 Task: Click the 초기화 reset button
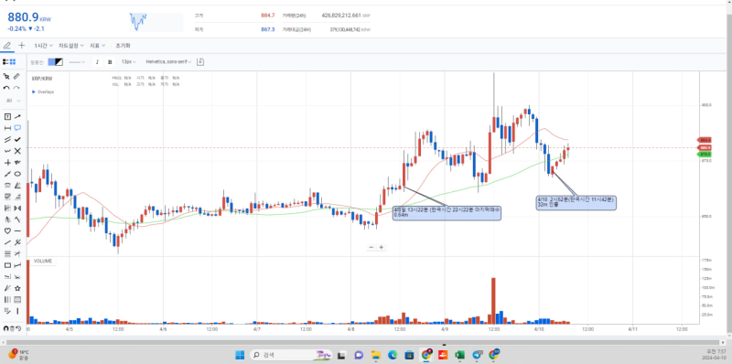pos(123,46)
